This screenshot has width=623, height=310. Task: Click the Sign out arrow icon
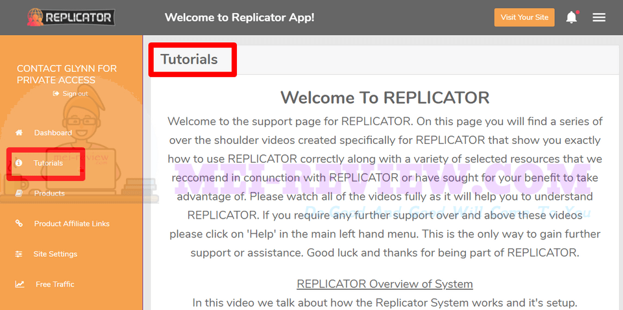coord(56,93)
